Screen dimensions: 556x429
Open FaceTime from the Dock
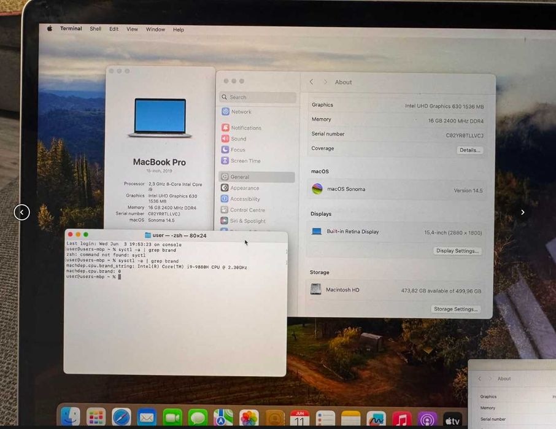(172, 418)
